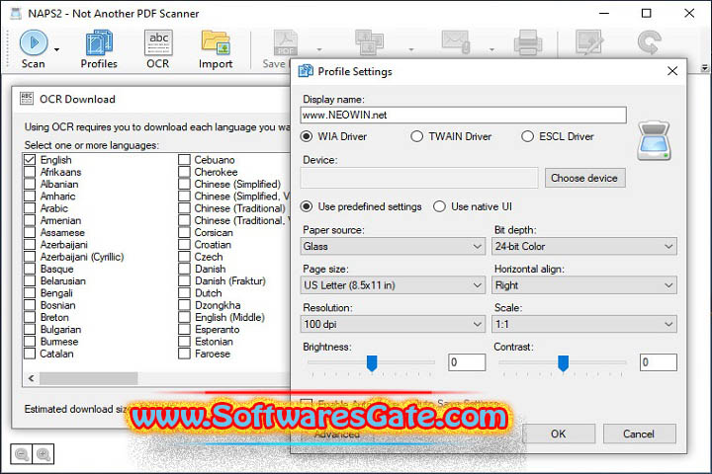Select Use predefined settings option
This screenshot has width=712, height=474.
tap(307, 206)
